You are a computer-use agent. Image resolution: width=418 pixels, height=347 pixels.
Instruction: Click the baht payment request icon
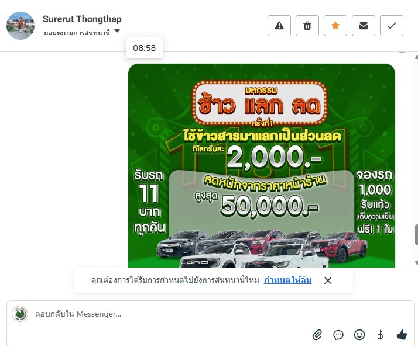point(380,335)
